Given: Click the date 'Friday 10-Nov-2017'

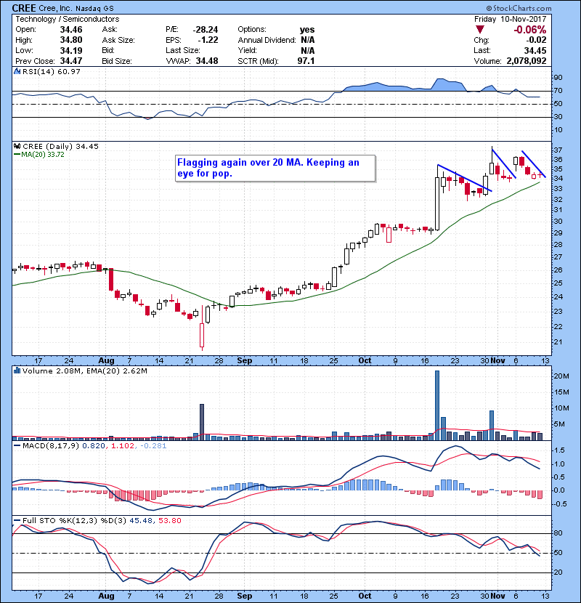Looking at the screenshot, I should click(510, 19).
